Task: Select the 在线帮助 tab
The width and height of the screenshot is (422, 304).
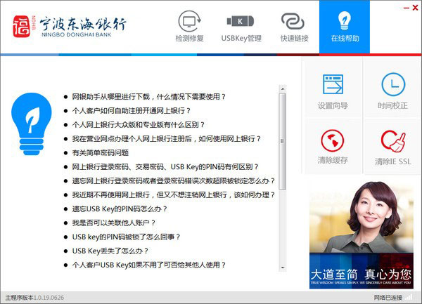Action: click(x=344, y=27)
